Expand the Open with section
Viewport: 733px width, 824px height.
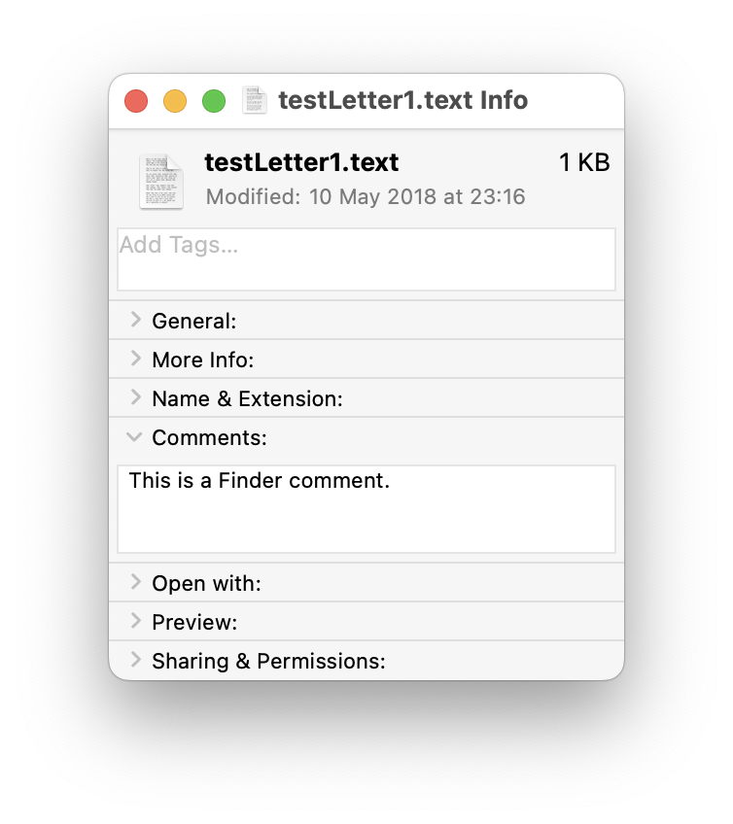135,582
